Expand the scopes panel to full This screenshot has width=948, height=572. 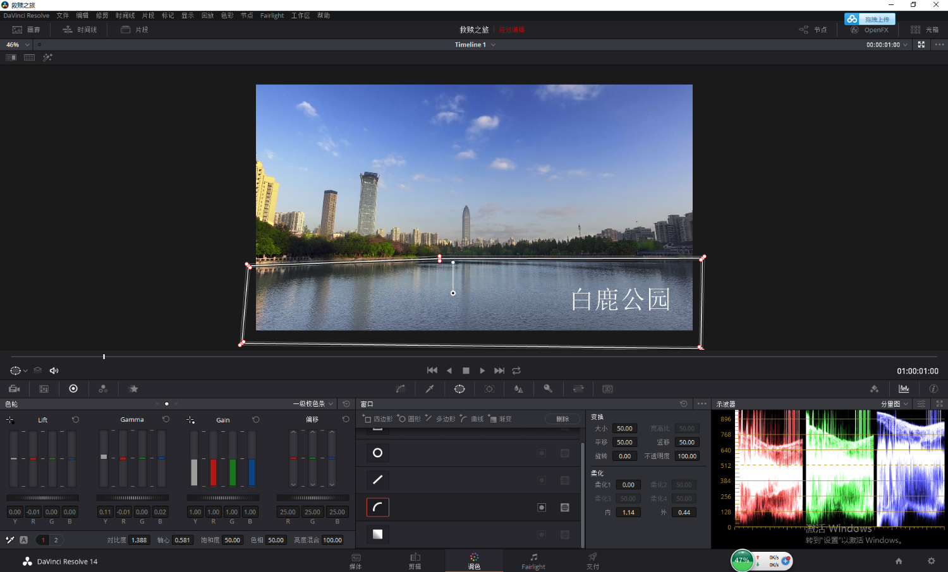tap(940, 404)
